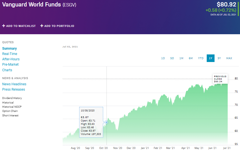The width and height of the screenshot is (240, 154).
Task: Open the Summary quotes page
Action: click(10, 49)
